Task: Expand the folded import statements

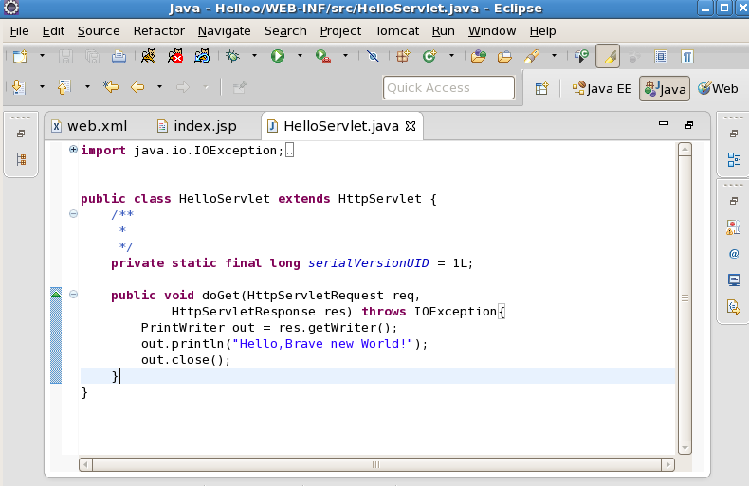Action: pyautogui.click(x=73, y=150)
